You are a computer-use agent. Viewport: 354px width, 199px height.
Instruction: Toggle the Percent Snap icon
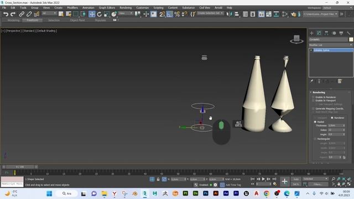(x=177, y=14)
